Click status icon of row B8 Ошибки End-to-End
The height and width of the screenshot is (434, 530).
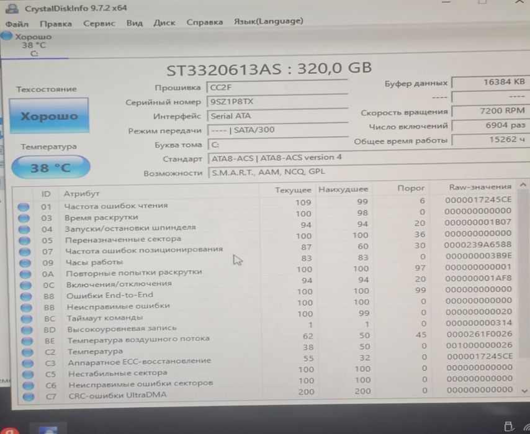coord(26,296)
